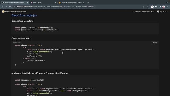Click the Notion page icon beside the title
Image resolution: width=170 pixels, height=96 pixels.
click(x=3, y=11)
